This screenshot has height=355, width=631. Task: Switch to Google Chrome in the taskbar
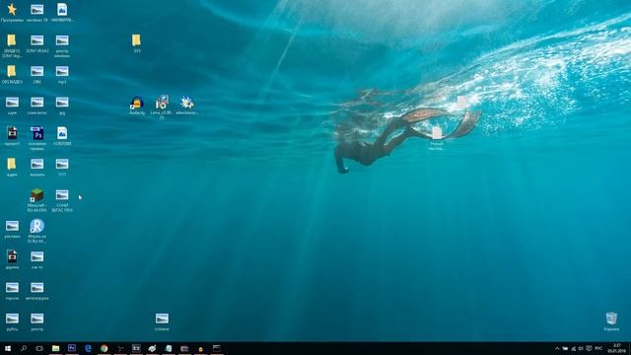click(x=104, y=348)
